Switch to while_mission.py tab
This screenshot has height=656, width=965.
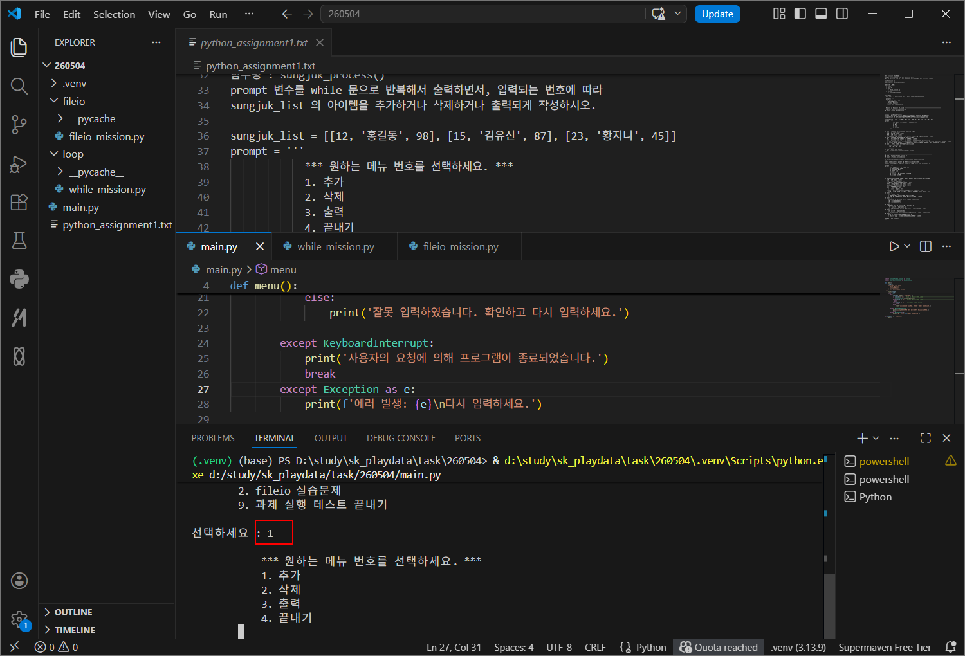tap(335, 246)
